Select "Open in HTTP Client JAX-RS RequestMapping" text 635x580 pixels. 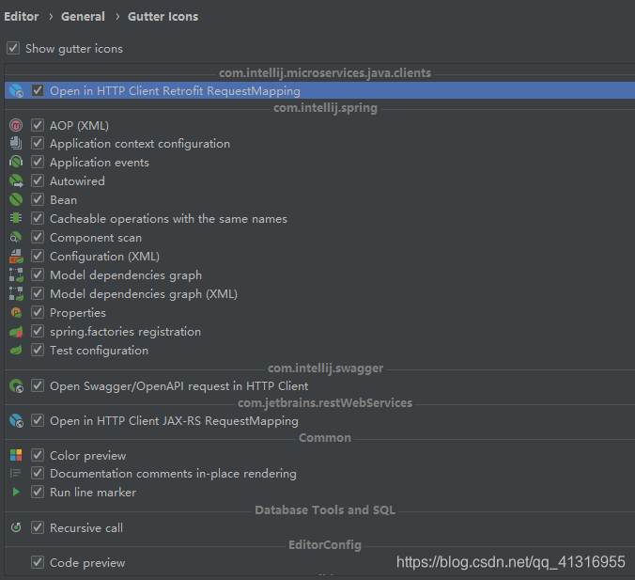[x=174, y=421]
